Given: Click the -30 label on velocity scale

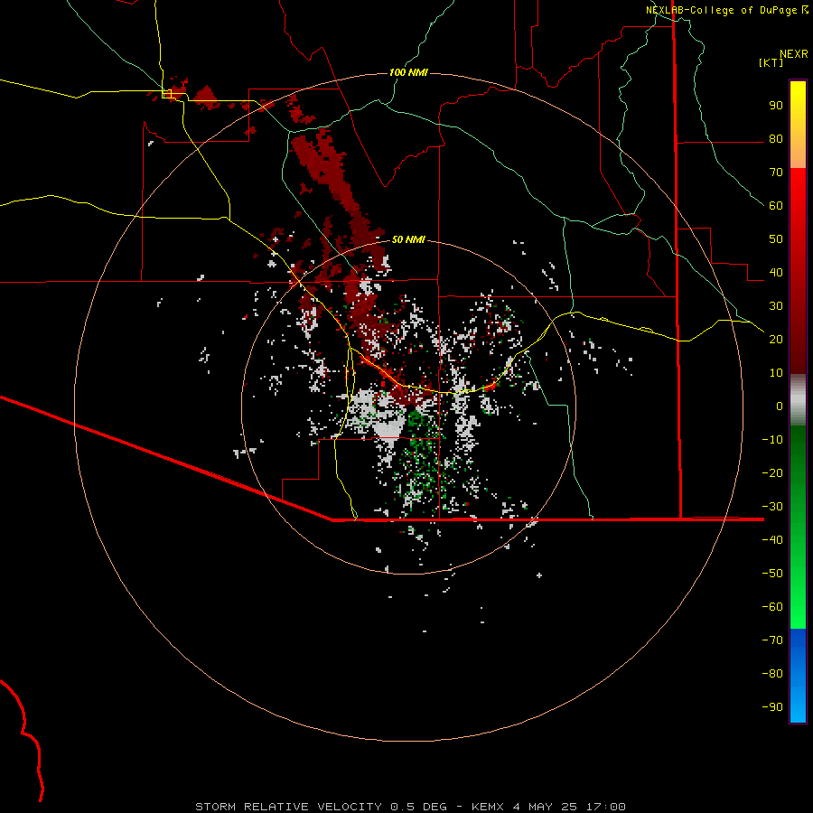Looking at the screenshot, I should click(772, 507).
